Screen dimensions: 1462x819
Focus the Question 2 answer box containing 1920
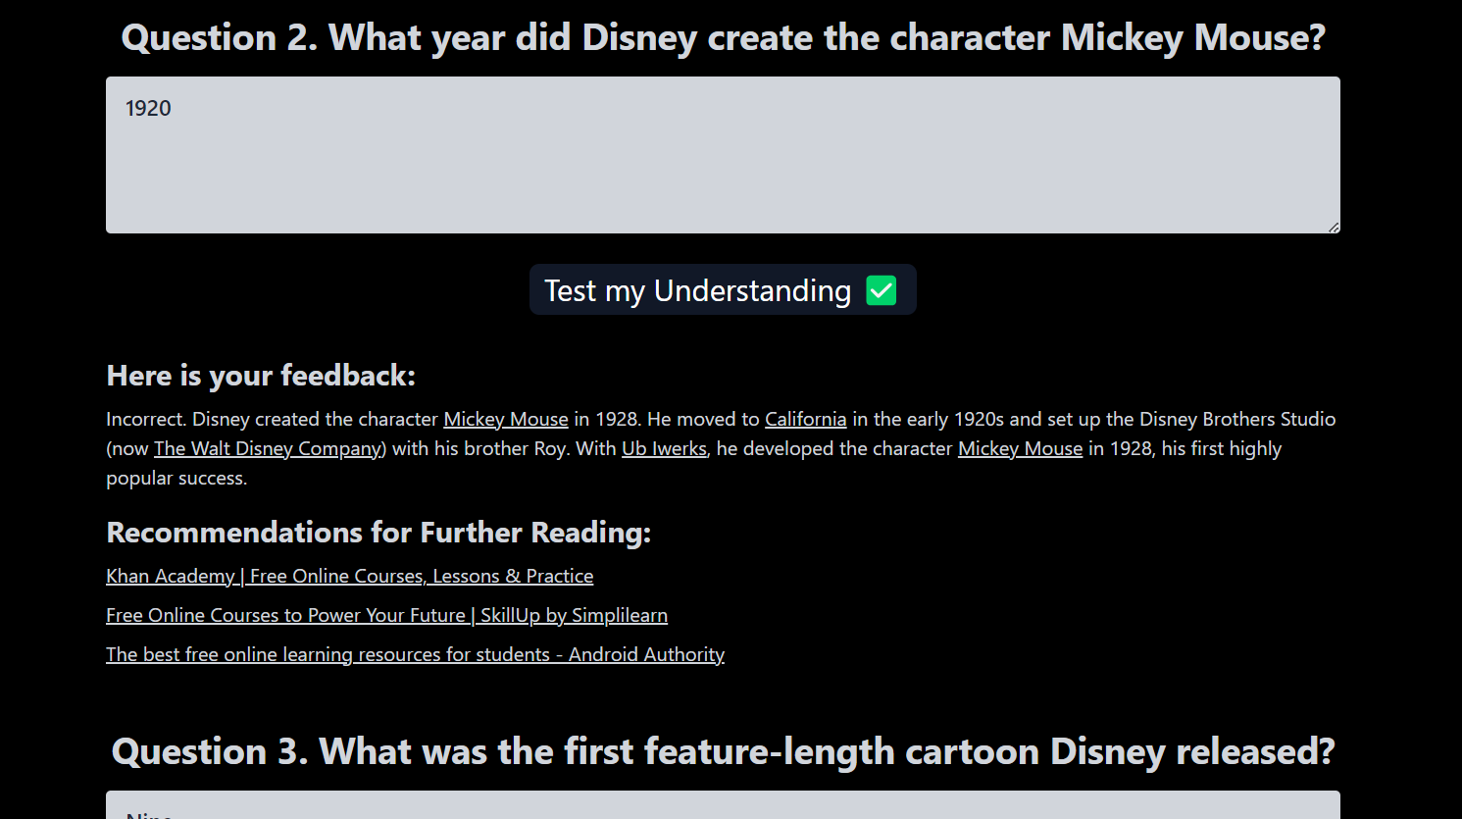tap(723, 155)
